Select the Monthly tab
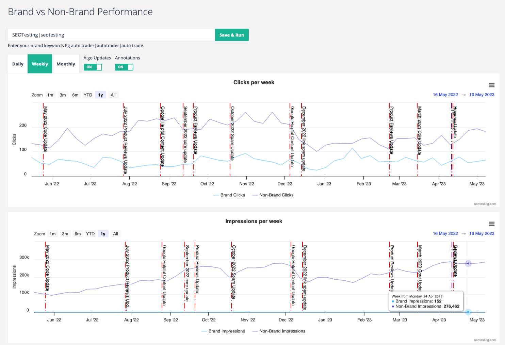Screen dimensions: 505x345 click(x=66, y=64)
